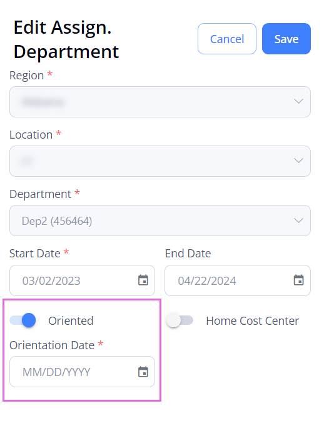
Task: Focus the End Date field showing 04/22/2024
Action: click(x=238, y=280)
